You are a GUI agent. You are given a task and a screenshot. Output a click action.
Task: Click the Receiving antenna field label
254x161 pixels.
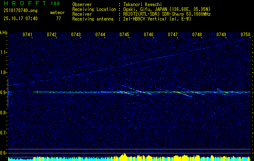(x=93, y=19)
